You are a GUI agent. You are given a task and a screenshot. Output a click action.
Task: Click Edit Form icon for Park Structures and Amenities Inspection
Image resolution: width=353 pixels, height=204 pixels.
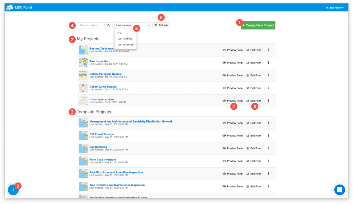pyautogui.click(x=248, y=174)
